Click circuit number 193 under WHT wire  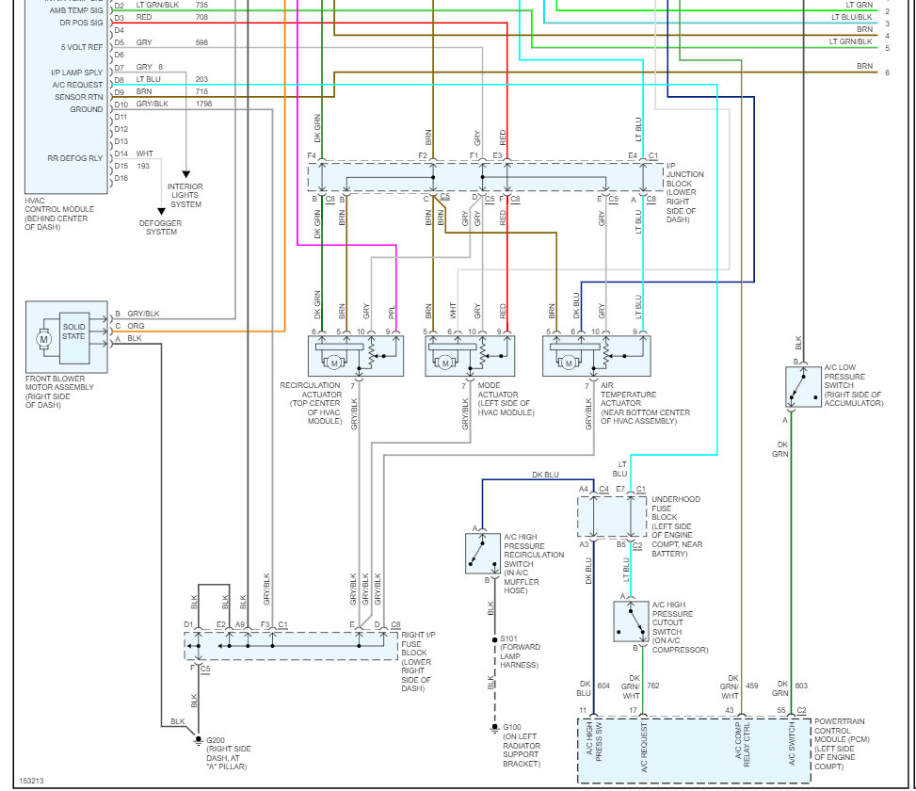tap(143, 166)
